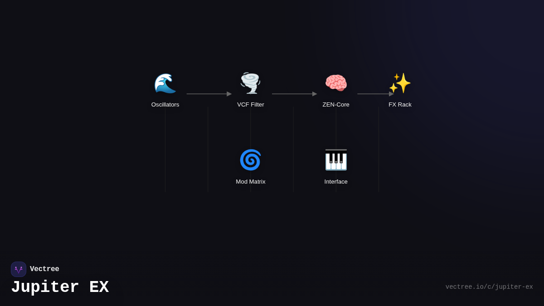Click the Mod Matrix text label

(x=250, y=182)
